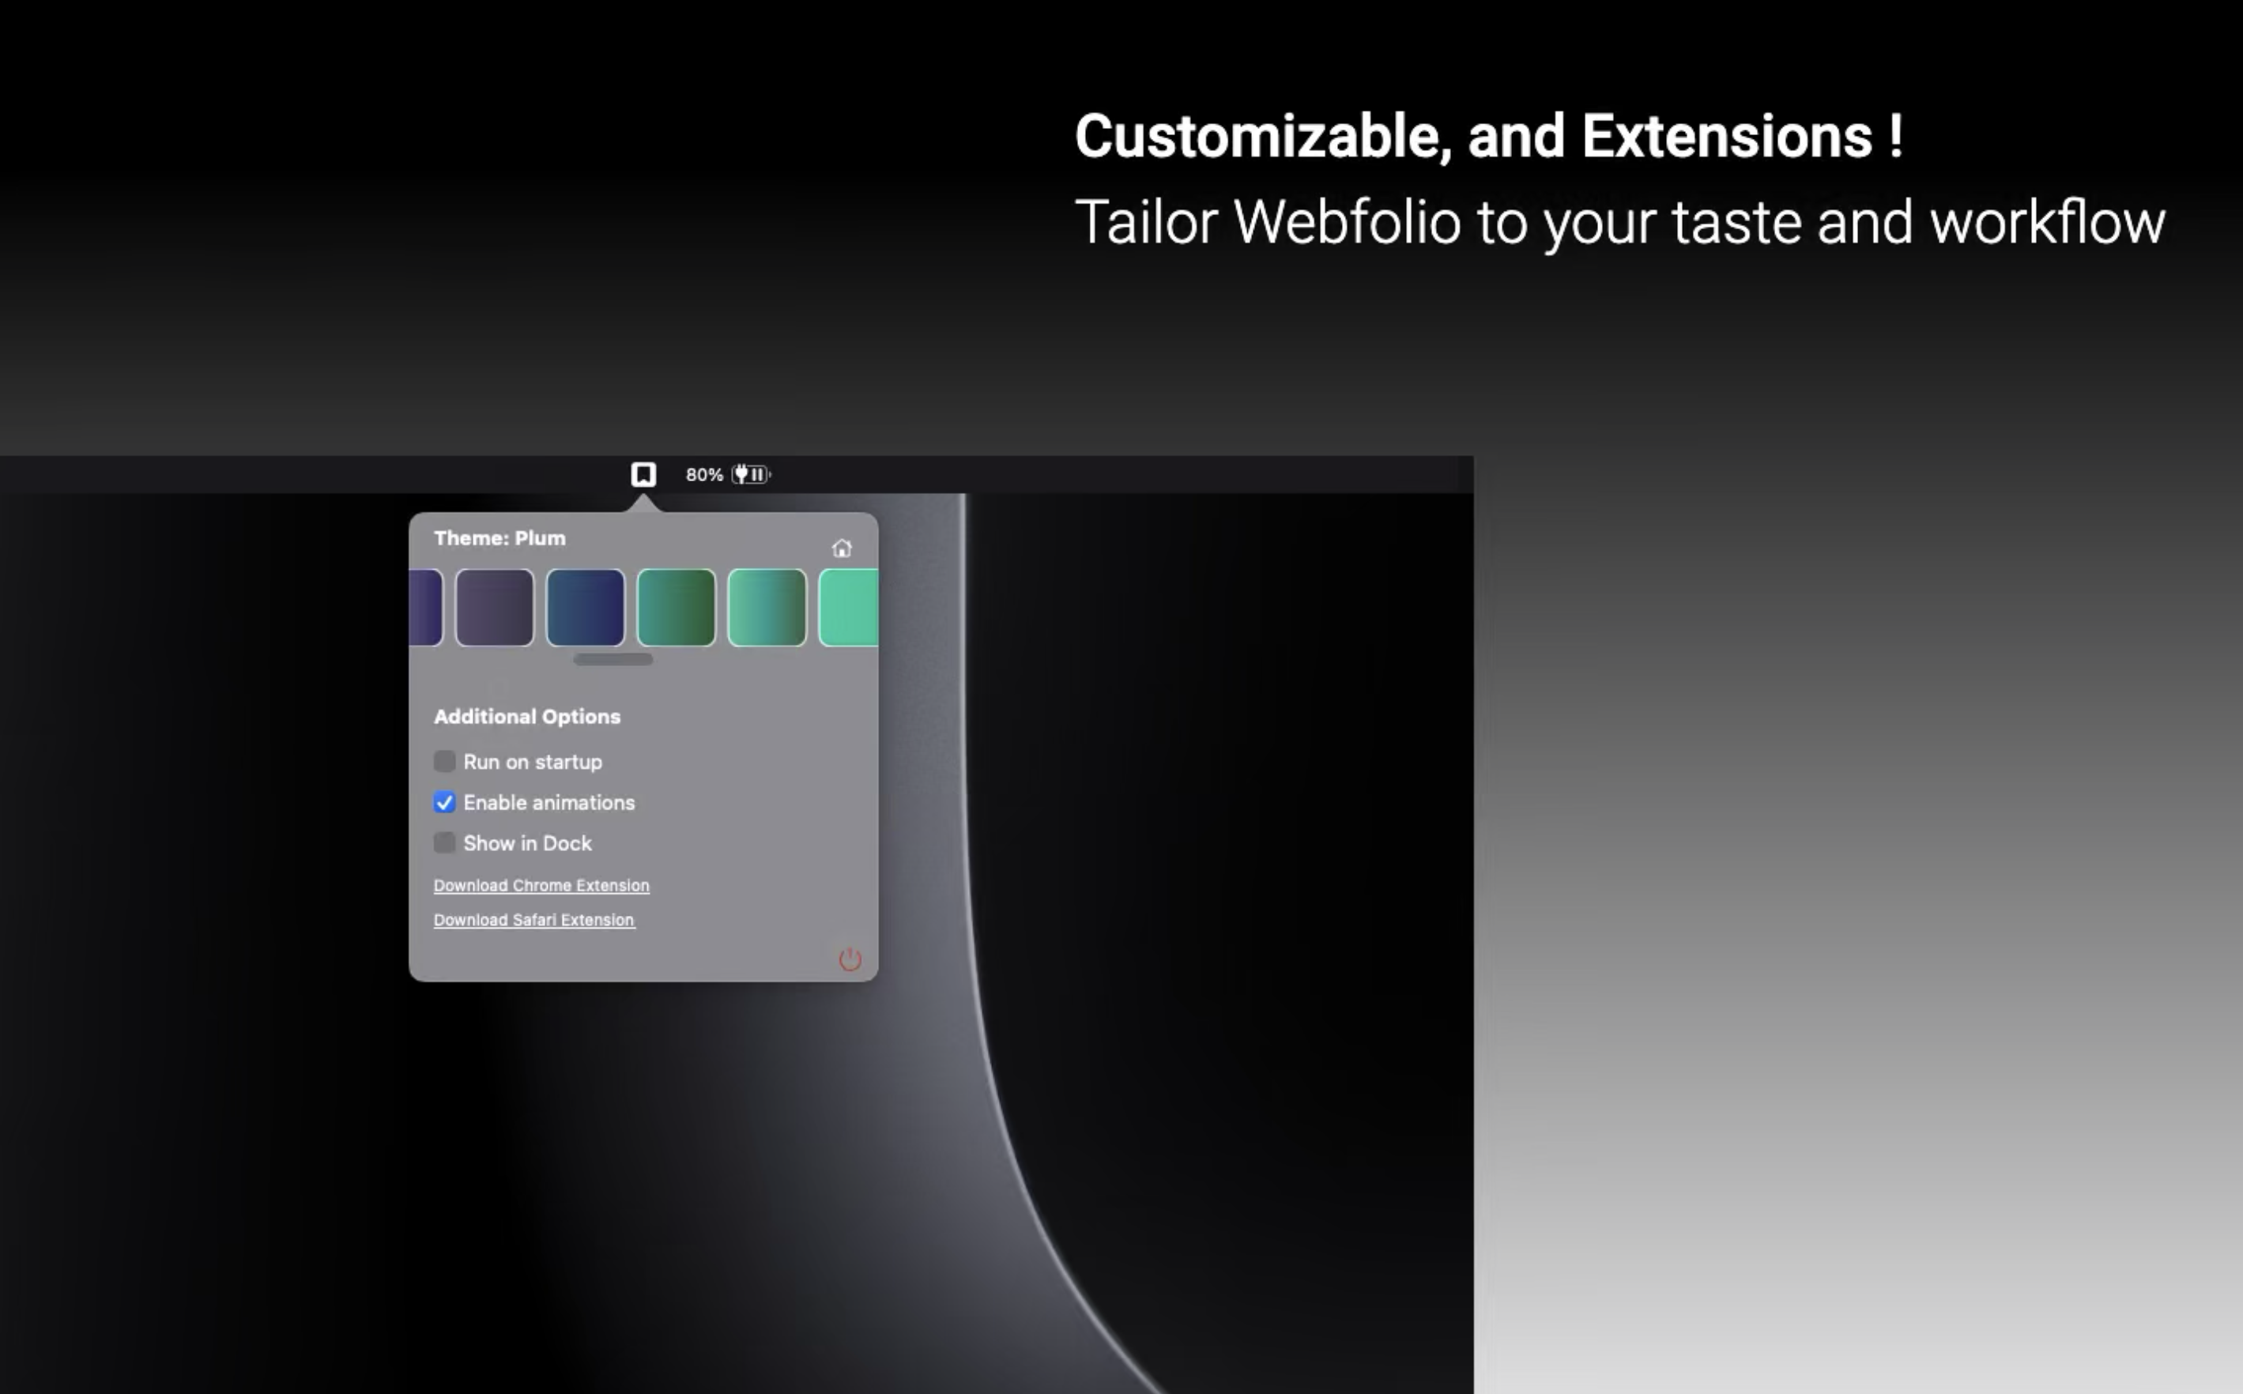Click the battery charging status icon
Image resolution: width=2243 pixels, height=1394 pixels.
click(752, 474)
